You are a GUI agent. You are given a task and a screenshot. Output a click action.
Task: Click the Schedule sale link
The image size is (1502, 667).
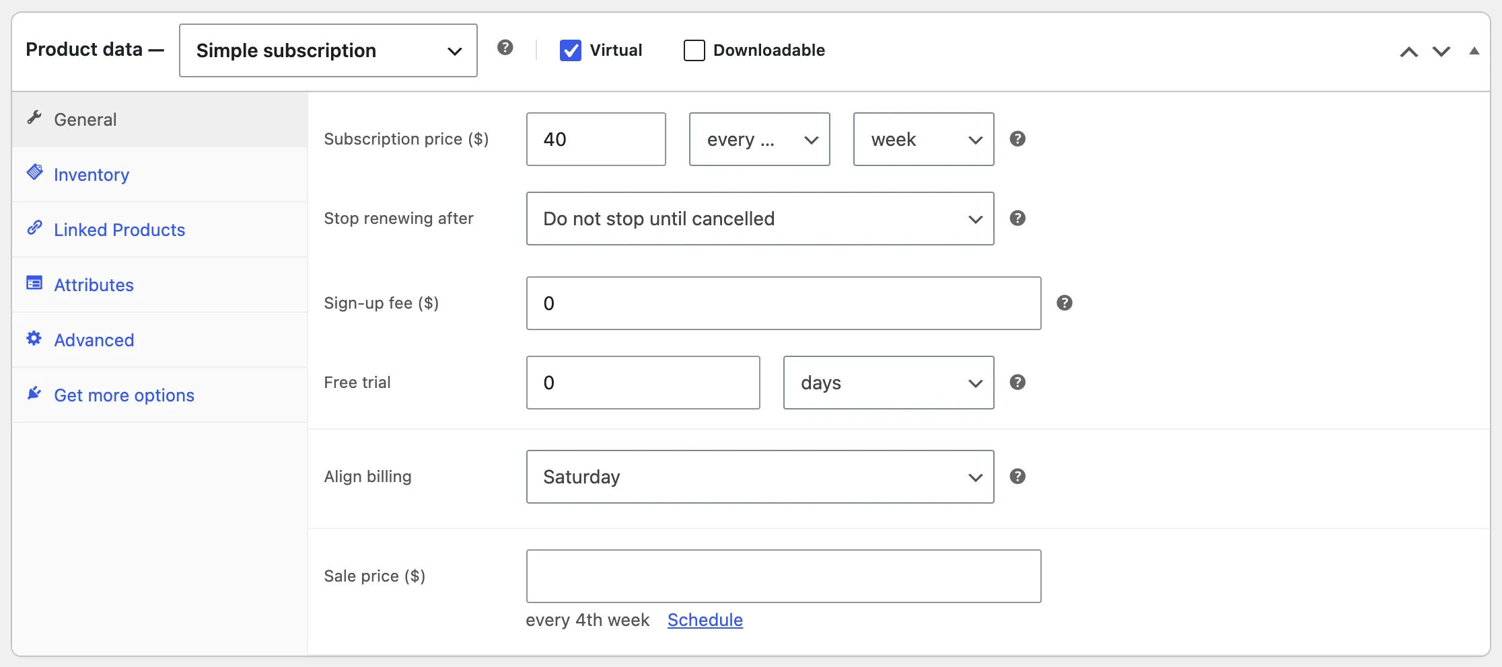pyautogui.click(x=705, y=620)
